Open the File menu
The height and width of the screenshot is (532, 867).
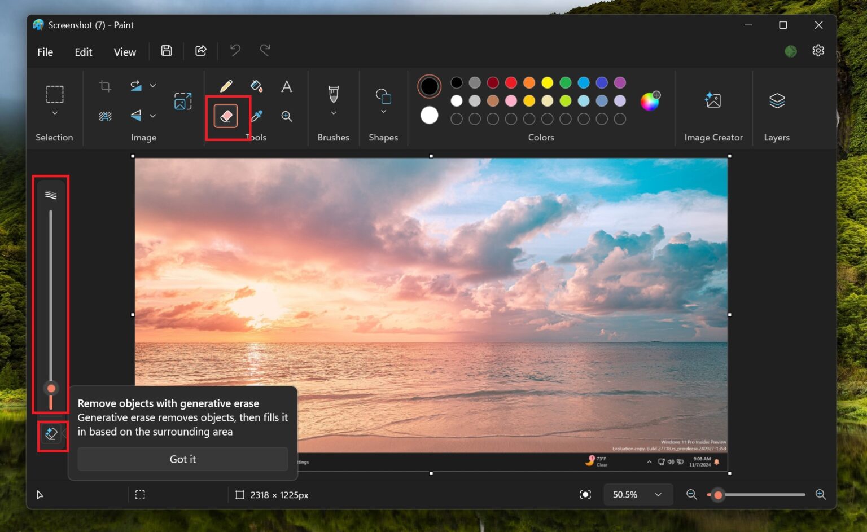45,51
